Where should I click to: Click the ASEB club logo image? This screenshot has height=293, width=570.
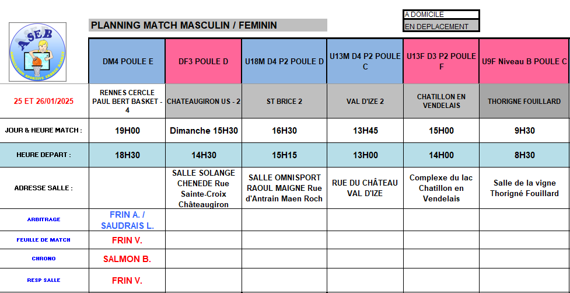coord(38,51)
